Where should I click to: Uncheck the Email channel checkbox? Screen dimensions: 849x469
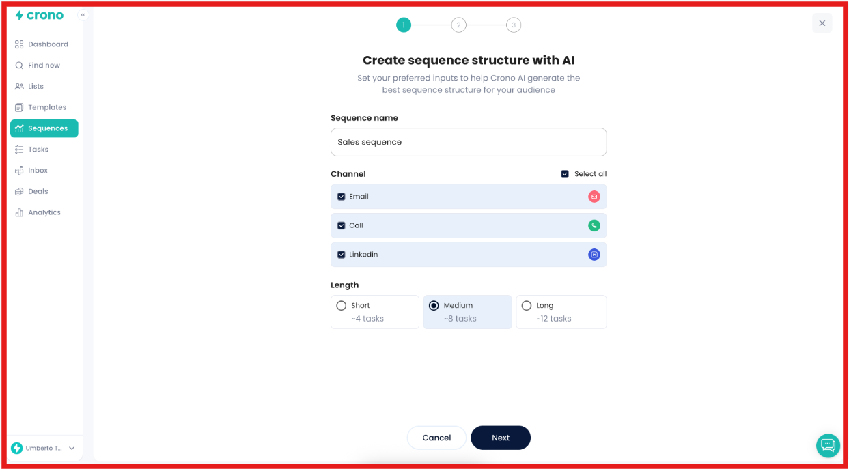coord(342,196)
